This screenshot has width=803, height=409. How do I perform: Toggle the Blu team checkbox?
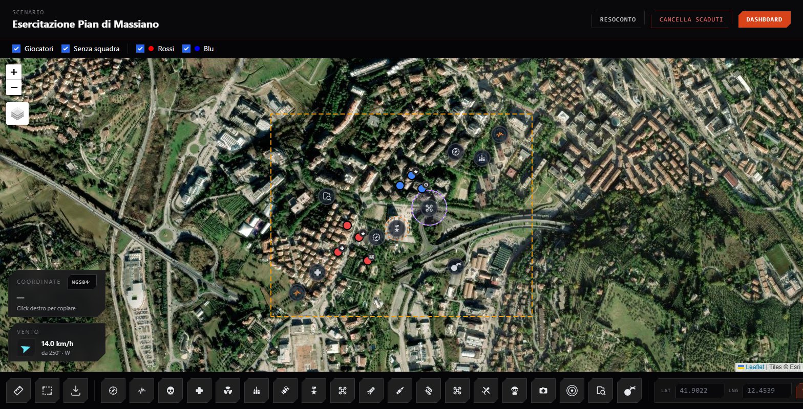(186, 49)
